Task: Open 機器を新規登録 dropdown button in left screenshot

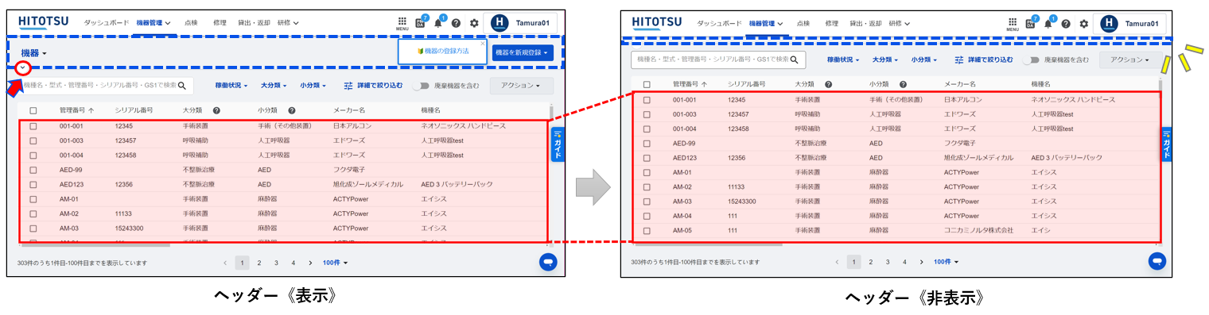Action: 523,52
